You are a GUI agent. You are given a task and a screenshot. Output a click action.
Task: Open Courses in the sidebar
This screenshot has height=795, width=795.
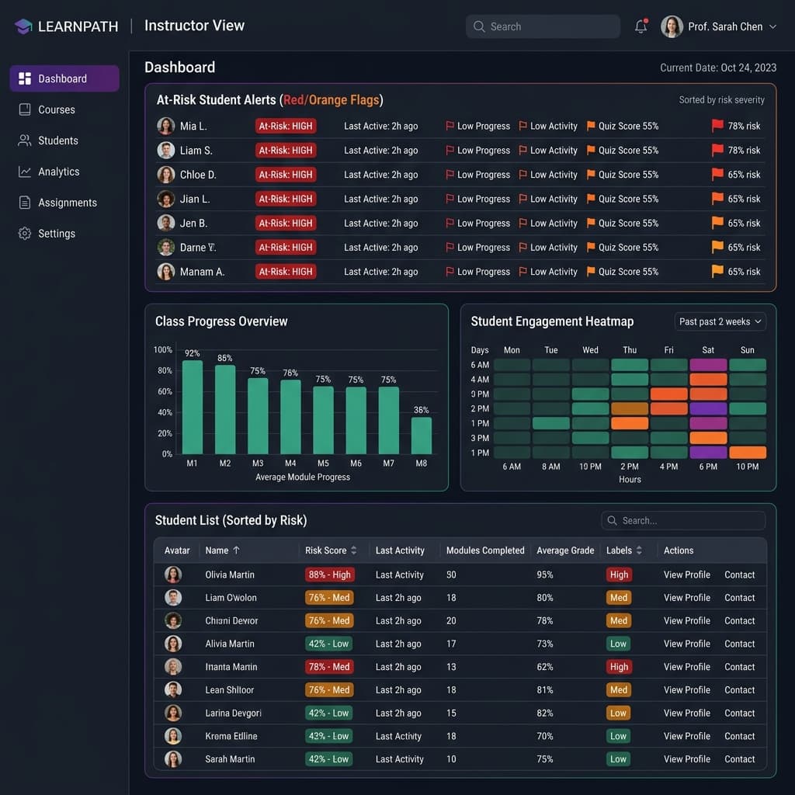coord(64,109)
